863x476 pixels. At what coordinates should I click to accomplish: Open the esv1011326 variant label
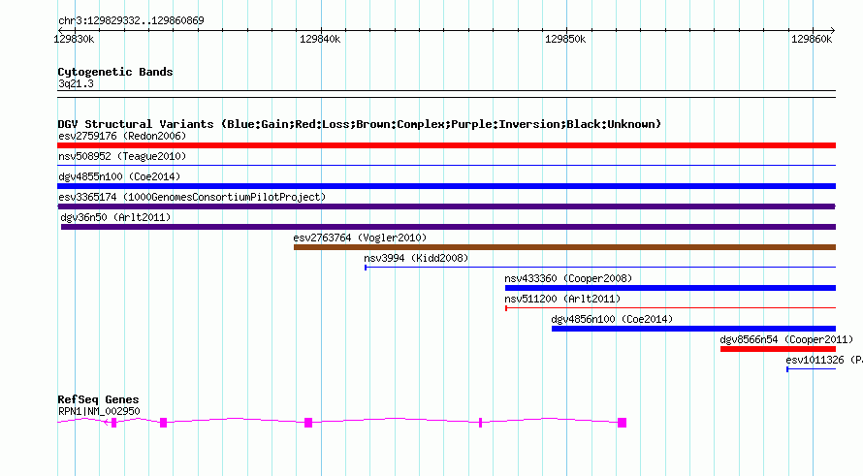pos(824,360)
